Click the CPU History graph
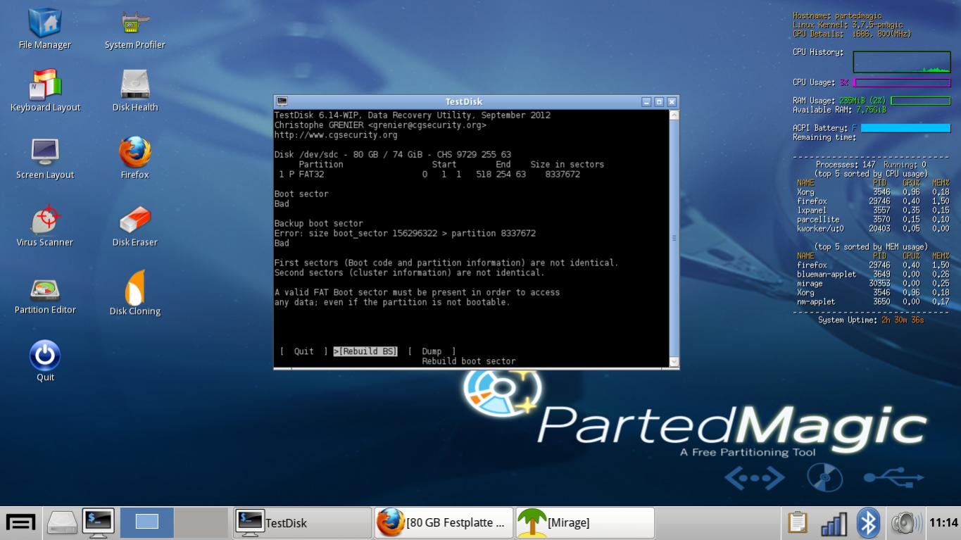The width and height of the screenshot is (961, 540). pyautogui.click(x=902, y=62)
